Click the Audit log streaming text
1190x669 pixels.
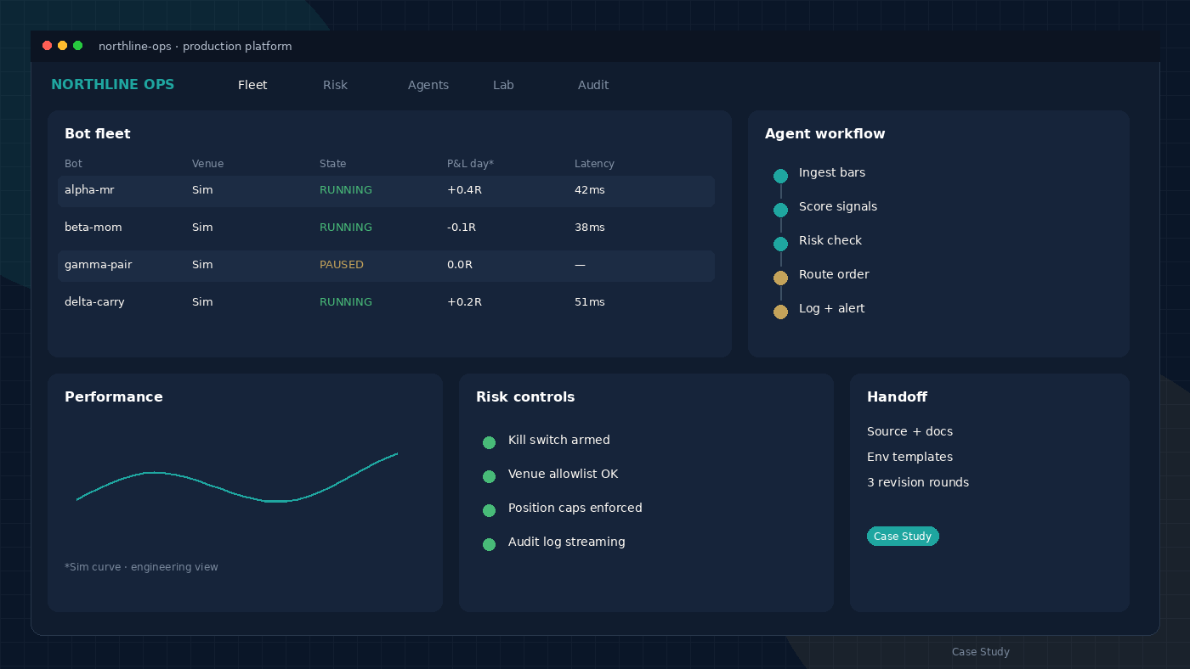[x=567, y=542]
